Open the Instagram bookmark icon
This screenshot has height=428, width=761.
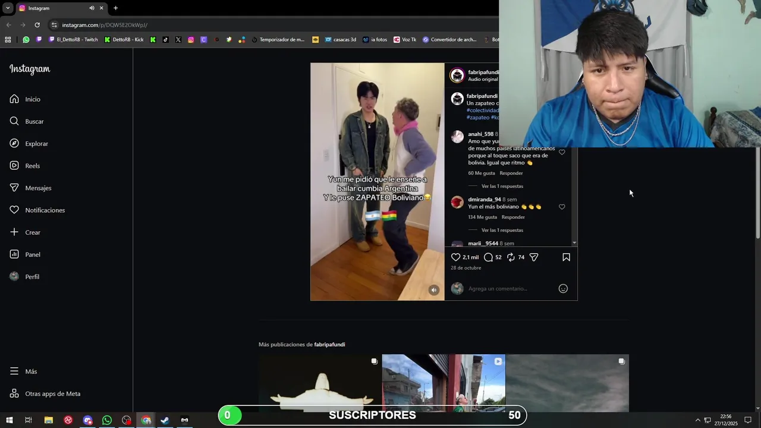coord(191,40)
